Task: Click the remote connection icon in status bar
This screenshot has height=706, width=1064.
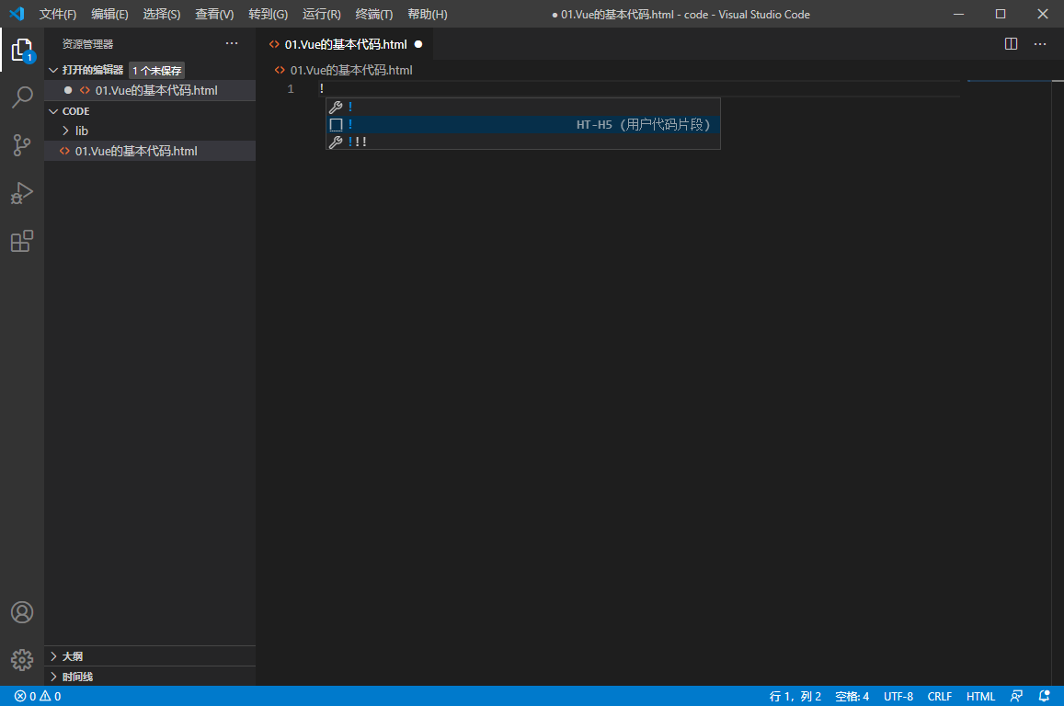Action: tap(1017, 696)
